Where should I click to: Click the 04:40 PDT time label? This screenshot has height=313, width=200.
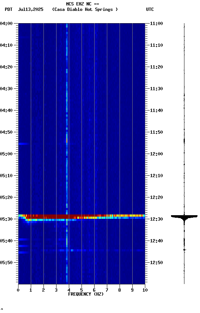click(6, 110)
